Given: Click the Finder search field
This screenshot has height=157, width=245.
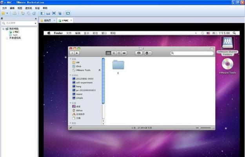Looking at the screenshot, I should point(192,53).
